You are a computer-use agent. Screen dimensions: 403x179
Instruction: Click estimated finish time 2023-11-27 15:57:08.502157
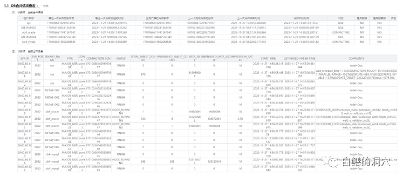(x=300, y=74)
